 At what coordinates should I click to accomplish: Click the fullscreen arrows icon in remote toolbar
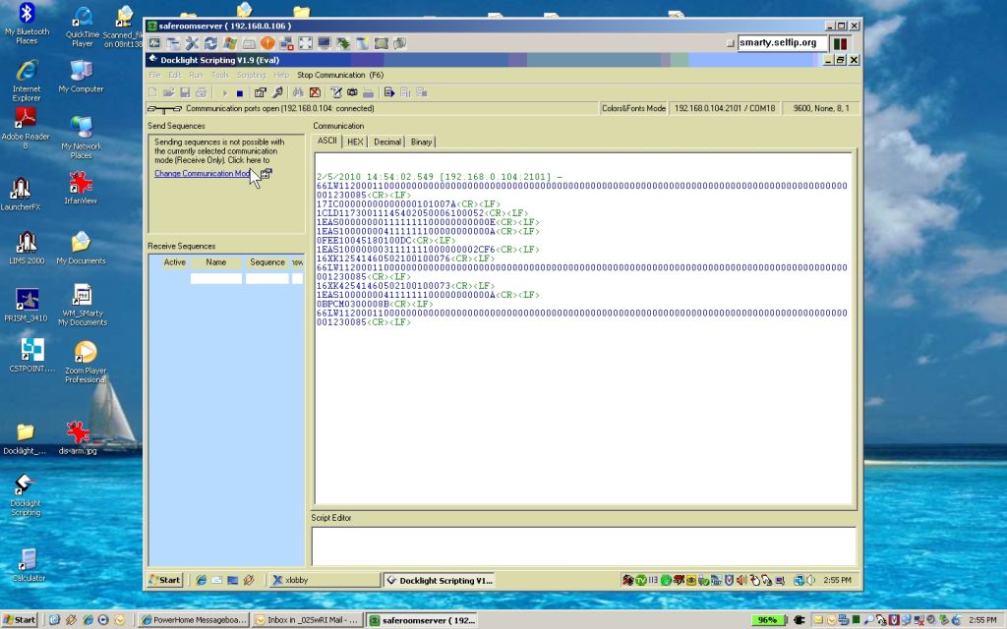point(305,43)
